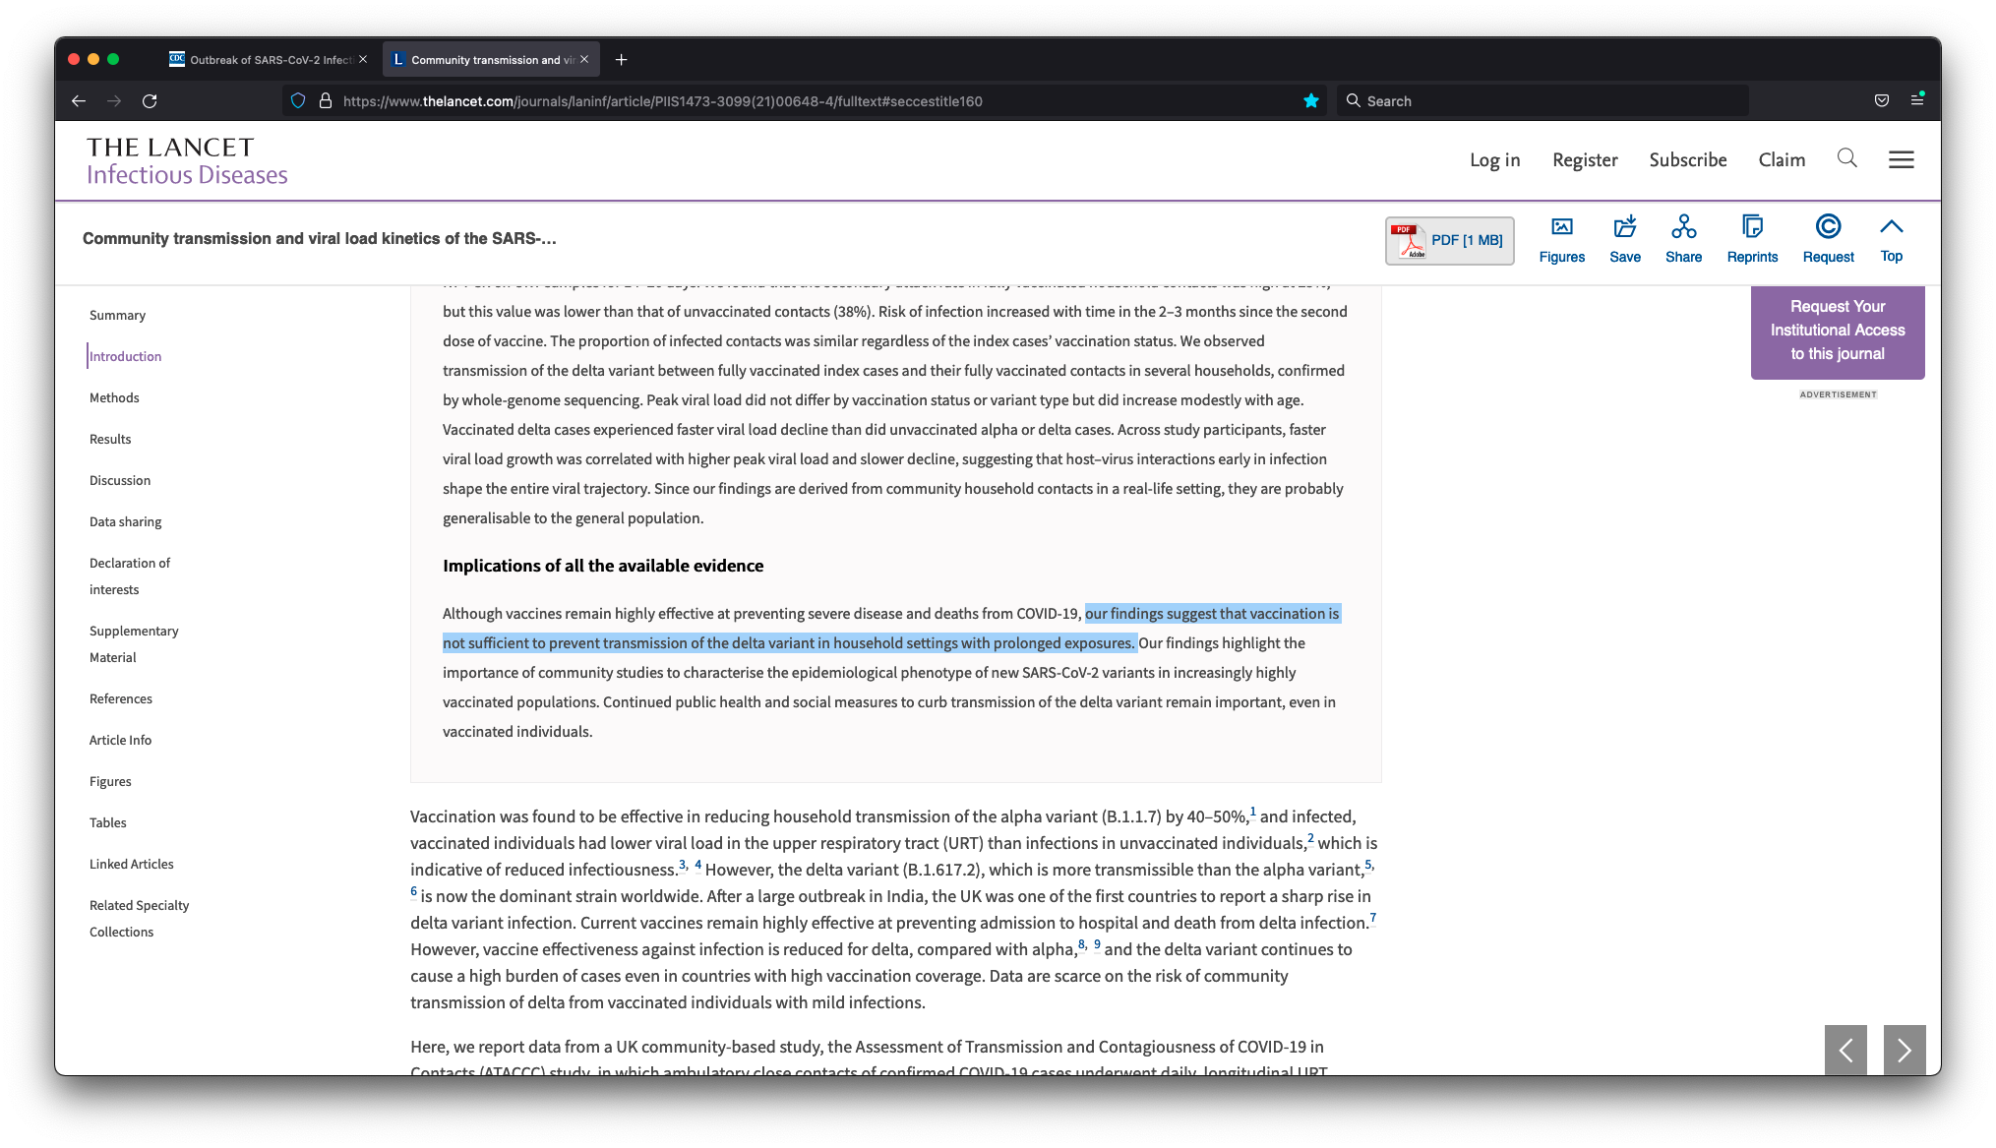Download the PDF [1 MB] button

(x=1449, y=241)
